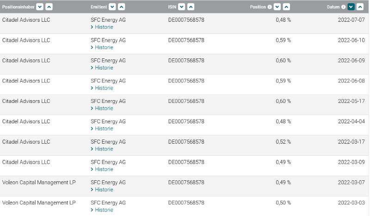Click the down-arrow sort button for Position

[277, 6]
